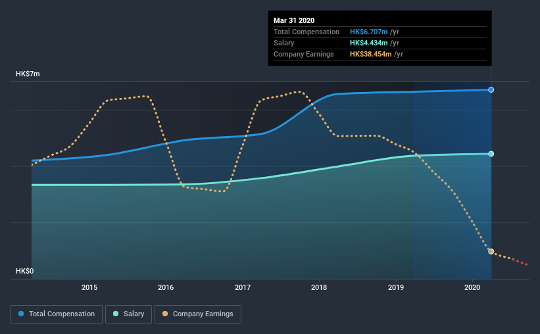The height and width of the screenshot is (334, 540).
Task: Select the 2019 x-axis label
Action: pyautogui.click(x=396, y=287)
